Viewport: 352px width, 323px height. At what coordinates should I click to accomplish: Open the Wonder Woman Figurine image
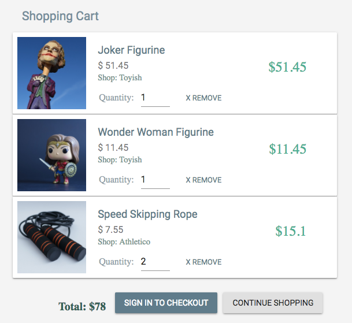tap(51, 155)
